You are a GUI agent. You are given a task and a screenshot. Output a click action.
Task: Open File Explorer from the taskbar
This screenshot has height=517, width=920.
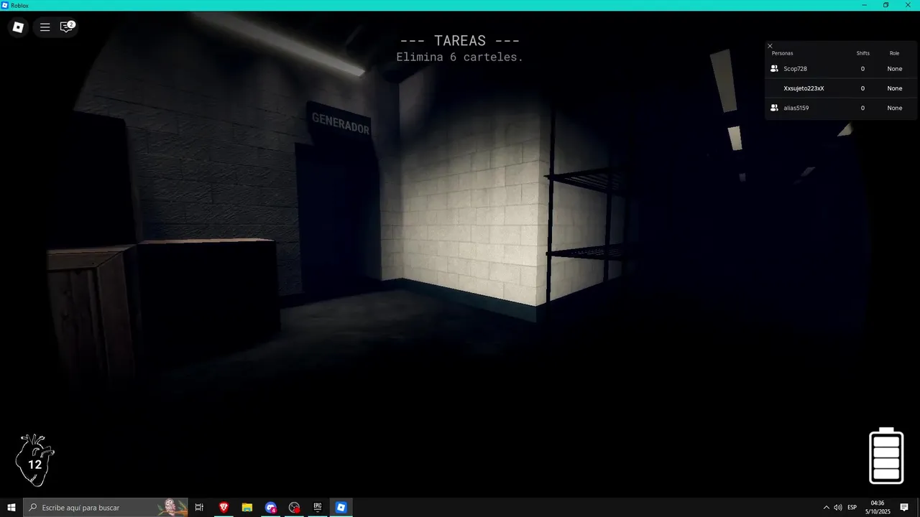247,508
